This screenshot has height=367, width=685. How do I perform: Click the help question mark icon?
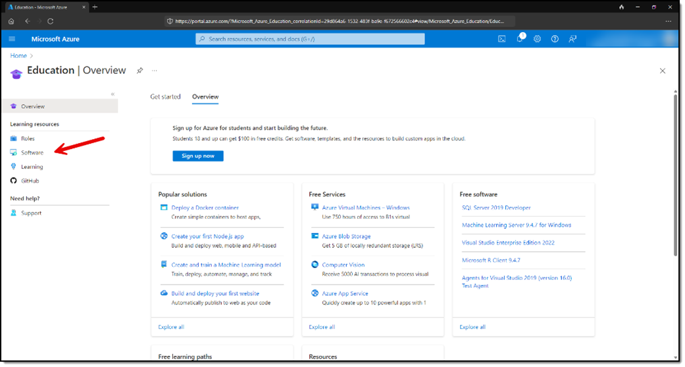point(555,39)
